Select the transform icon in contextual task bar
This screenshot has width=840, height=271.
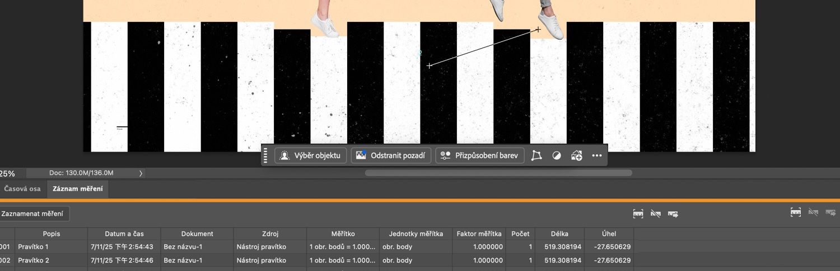point(536,155)
